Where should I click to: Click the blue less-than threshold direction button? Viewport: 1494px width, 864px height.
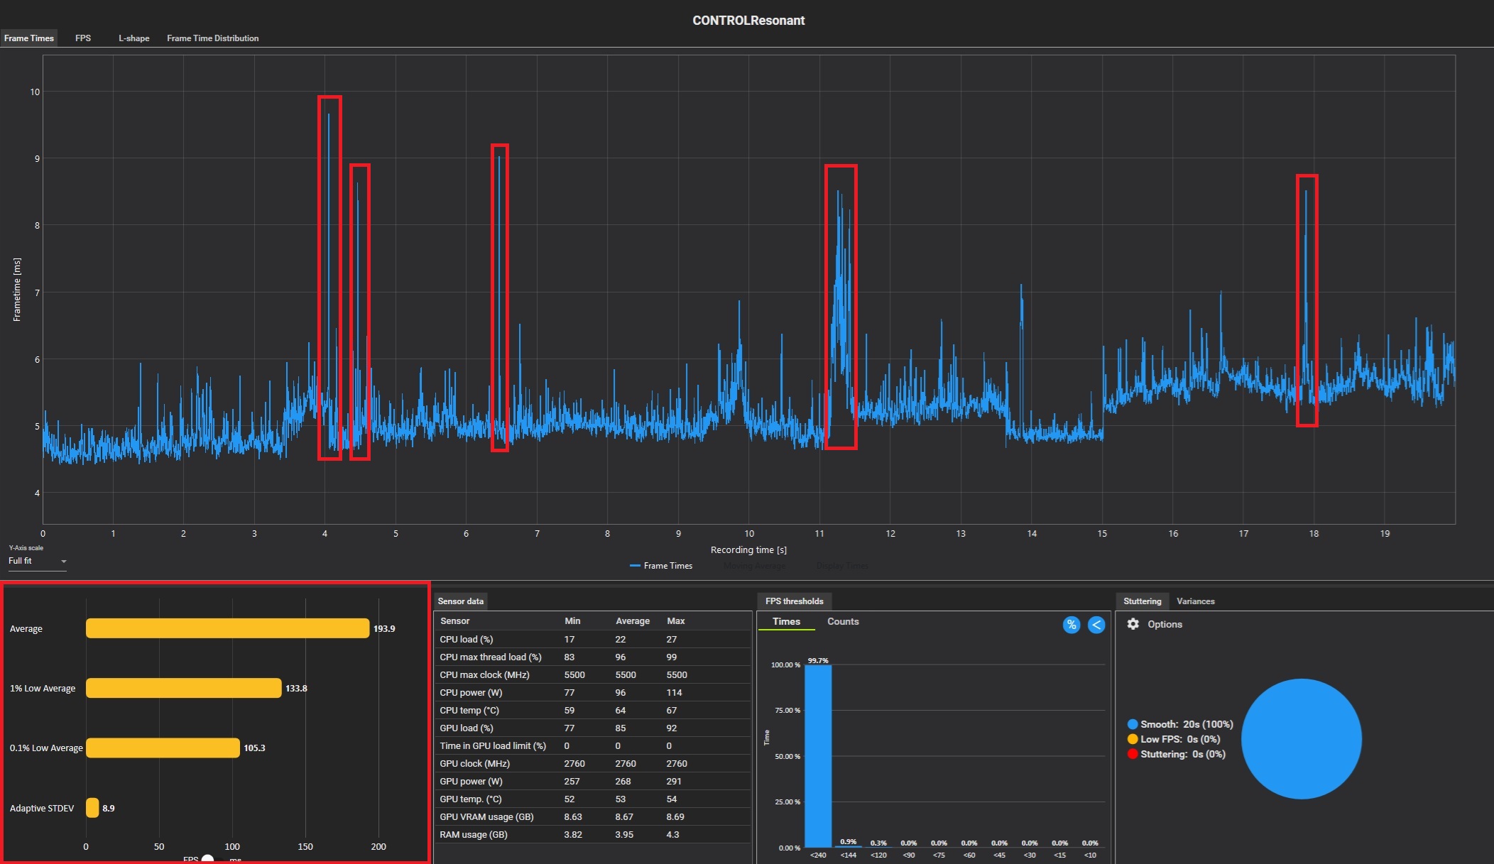coord(1096,625)
